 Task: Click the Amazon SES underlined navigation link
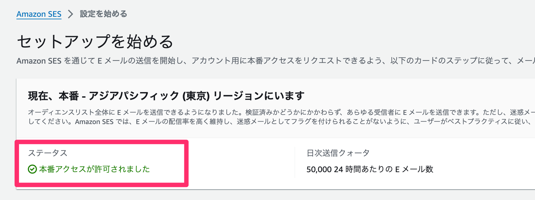click(39, 14)
